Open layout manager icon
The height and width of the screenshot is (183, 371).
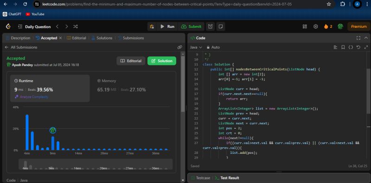[305, 26]
